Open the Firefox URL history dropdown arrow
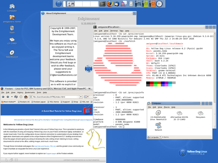The width and height of the screenshot is (218, 163). 81,97
